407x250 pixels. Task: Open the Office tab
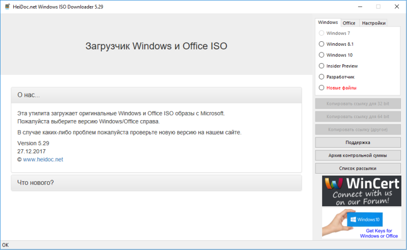349,23
